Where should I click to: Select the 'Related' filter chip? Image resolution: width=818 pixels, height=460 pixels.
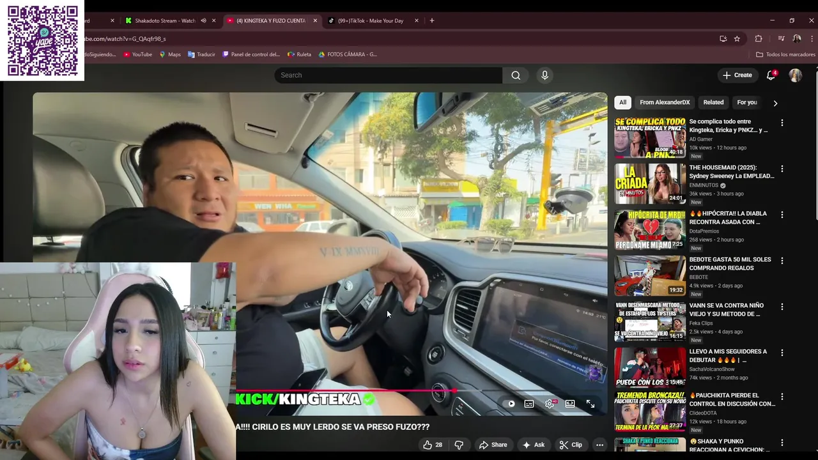click(x=713, y=102)
